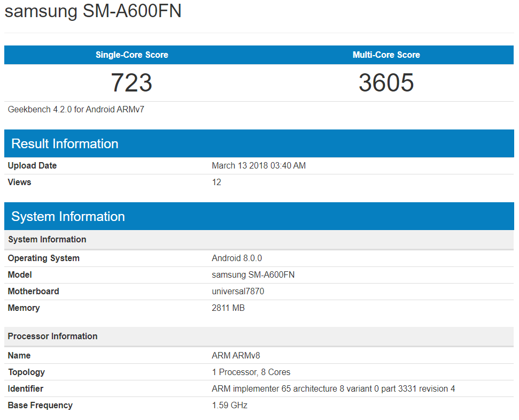Click the blue System Information section header
Image resolution: width=519 pixels, height=420 pixels.
point(68,217)
